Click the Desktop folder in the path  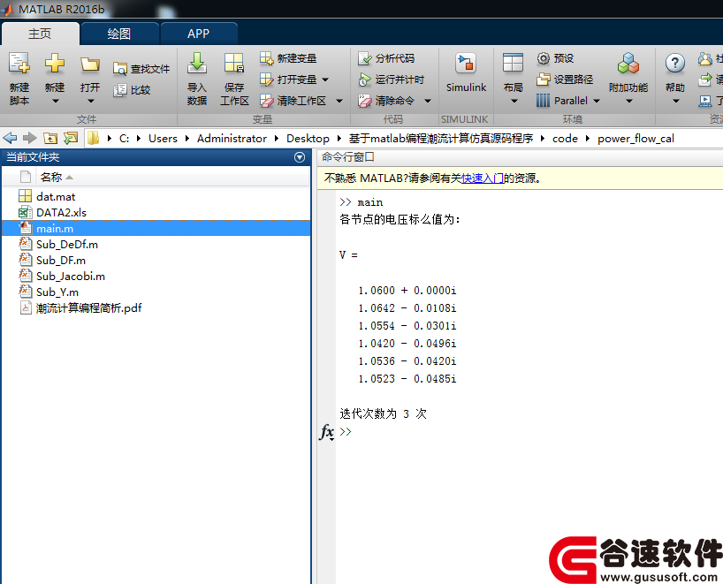point(308,139)
